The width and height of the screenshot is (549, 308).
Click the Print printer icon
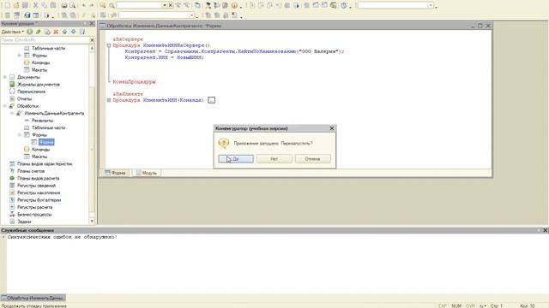(x=64, y=5)
